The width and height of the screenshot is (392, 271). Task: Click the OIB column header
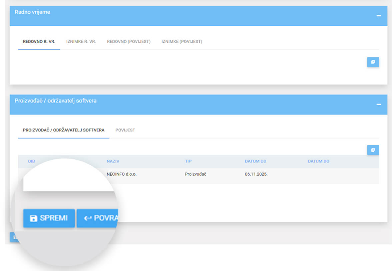31,161
